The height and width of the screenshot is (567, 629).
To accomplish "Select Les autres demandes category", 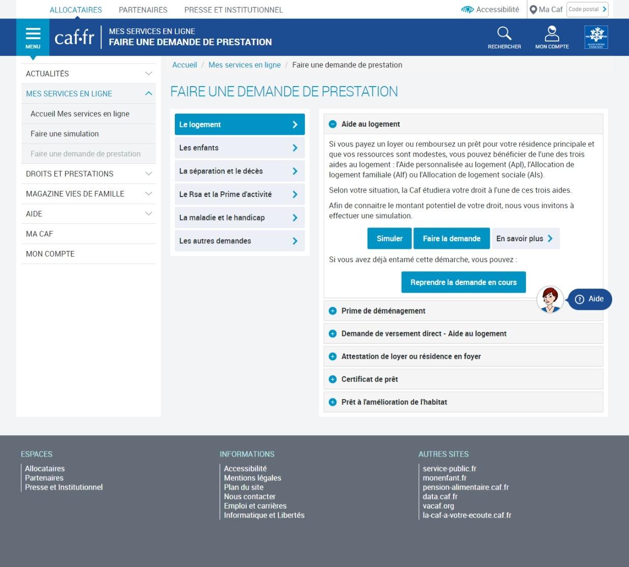I will click(240, 241).
